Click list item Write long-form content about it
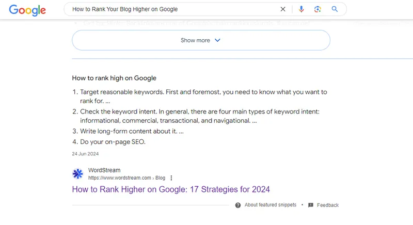The image size is (413, 225). pos(128,131)
